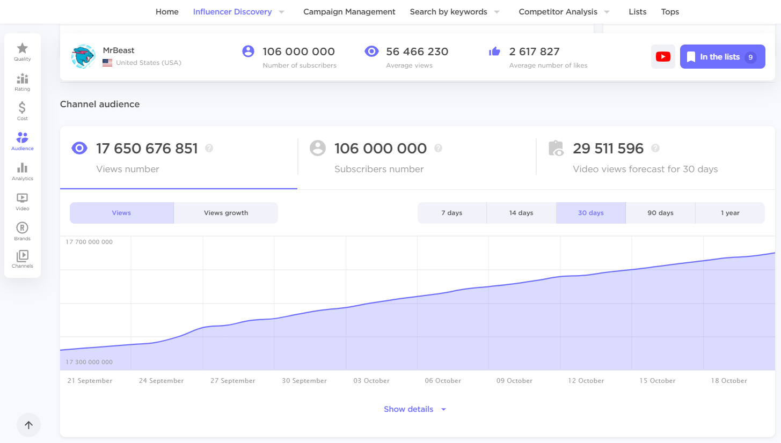This screenshot has width=781, height=443.
Task: Click the 03 October chart axis label
Action: 371,381
